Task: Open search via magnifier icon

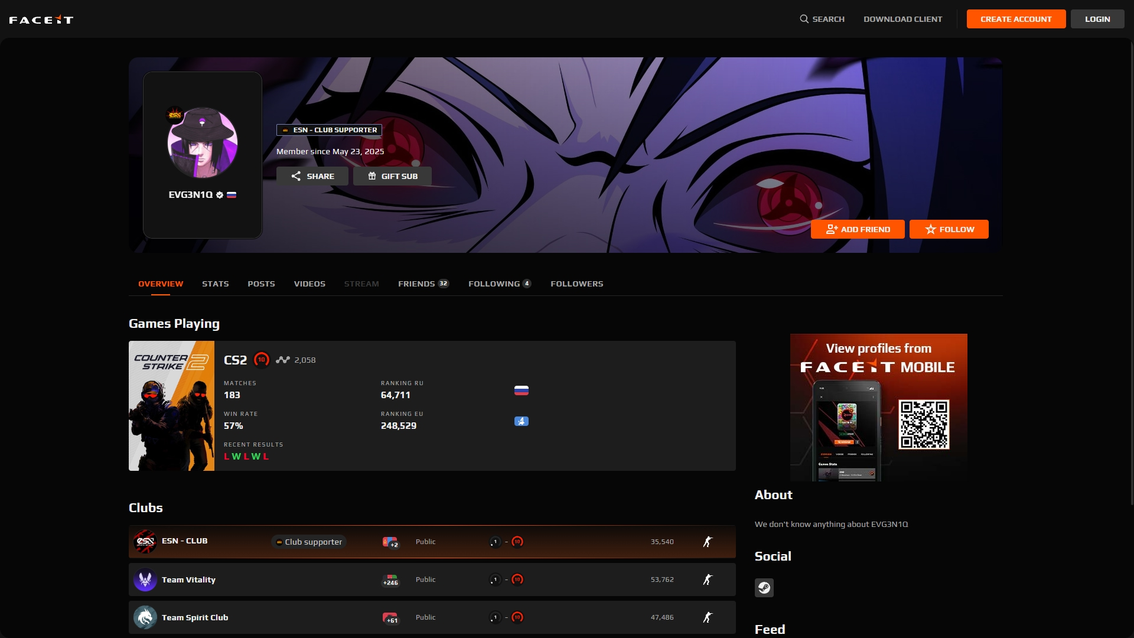Action: click(x=804, y=19)
